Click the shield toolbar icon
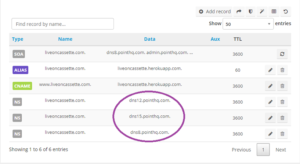Image resolution: width=300 pixels, height=164 pixels. click(x=250, y=12)
